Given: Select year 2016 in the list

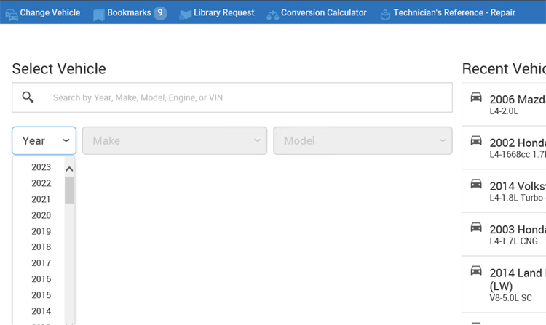Looking at the screenshot, I should point(41,278).
